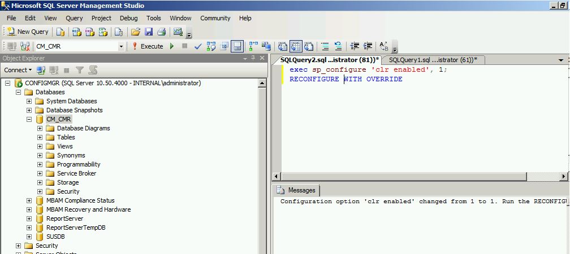The image size is (570, 254).
Task: Select the SUSDB database in tree
Action: click(55, 237)
